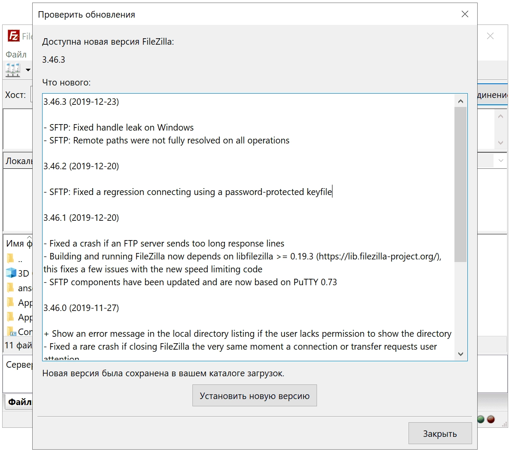Click the FileZilla logo icon in the background window

pos(14,36)
